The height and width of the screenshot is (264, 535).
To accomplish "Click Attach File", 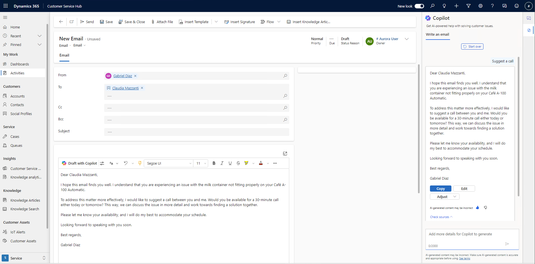I will click(x=162, y=22).
